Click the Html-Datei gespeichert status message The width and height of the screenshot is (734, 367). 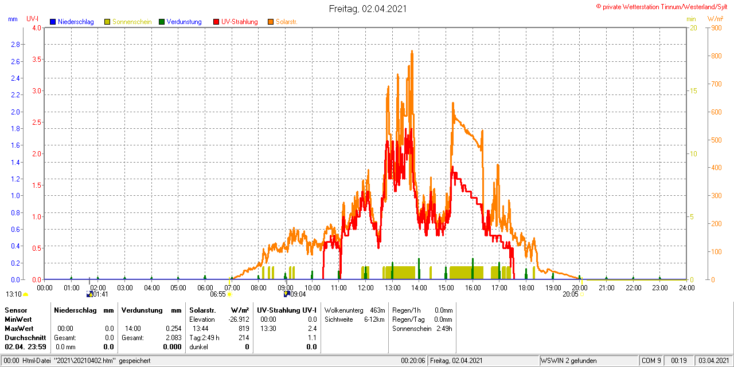77,361
